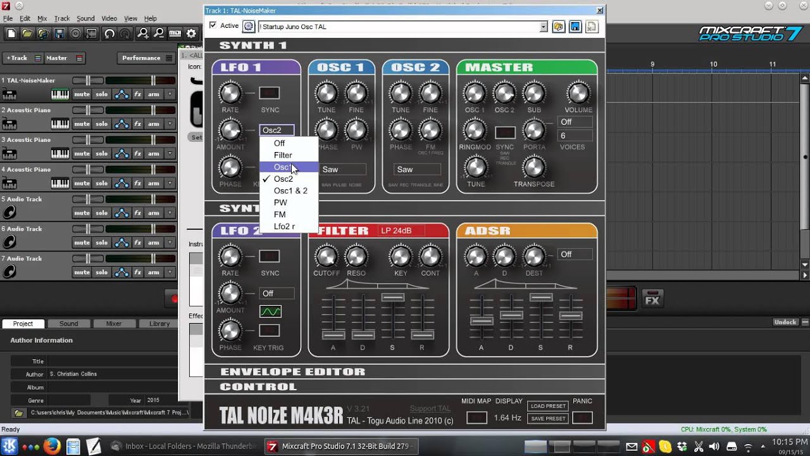Click LOAD PRESET in TAL NoiseMaker
Viewport: 810px width, 456px height.
(547, 406)
